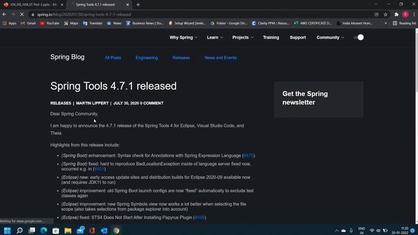Open Microsoft Store from taskbar
Image resolution: width=418 pixels, height=235 pixels.
click(x=56, y=230)
